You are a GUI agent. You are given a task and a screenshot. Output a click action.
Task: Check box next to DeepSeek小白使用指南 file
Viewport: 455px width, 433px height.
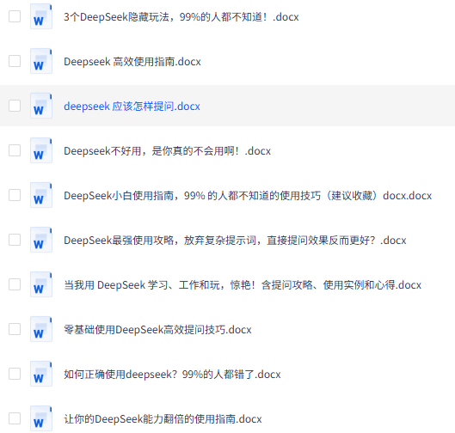point(15,195)
